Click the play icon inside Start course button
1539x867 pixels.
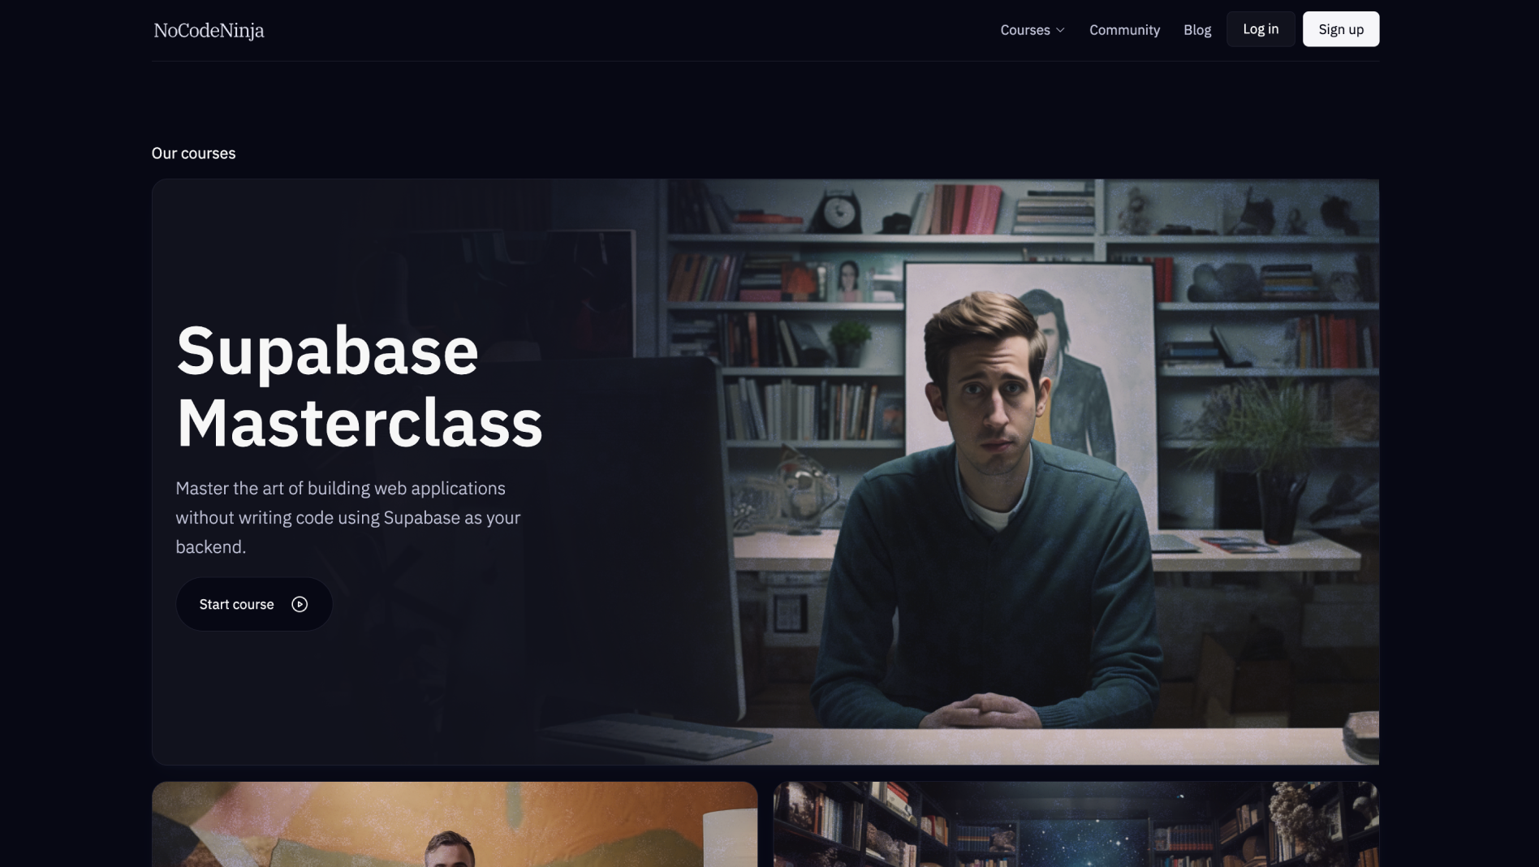pos(300,604)
